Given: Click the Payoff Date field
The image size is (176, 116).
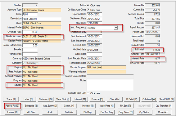Looking at the screenshot, I should (x=152, y=32).
